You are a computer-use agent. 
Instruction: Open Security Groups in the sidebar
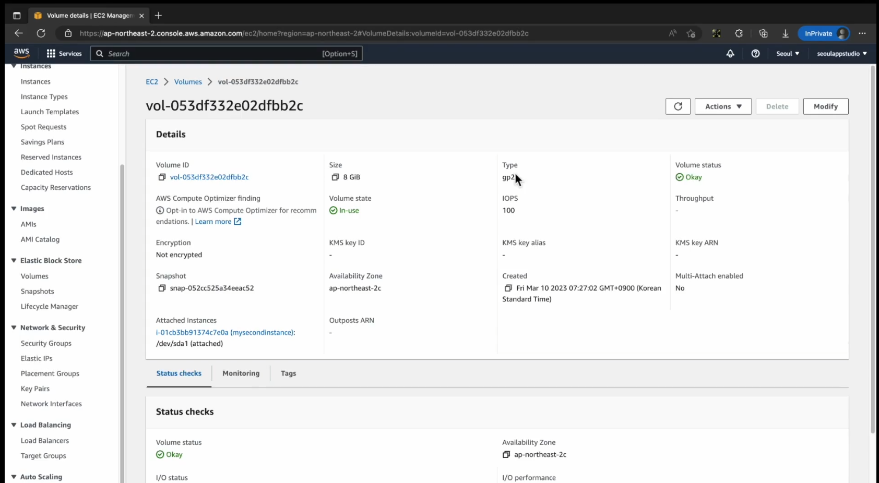(x=46, y=344)
